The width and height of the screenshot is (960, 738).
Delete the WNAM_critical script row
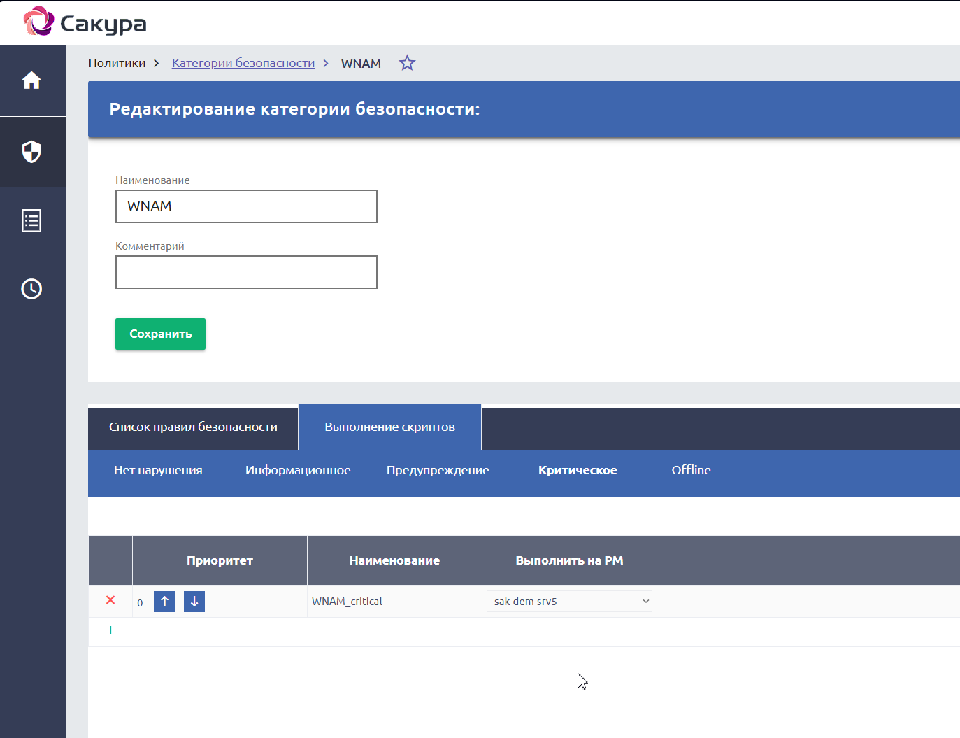pos(110,600)
